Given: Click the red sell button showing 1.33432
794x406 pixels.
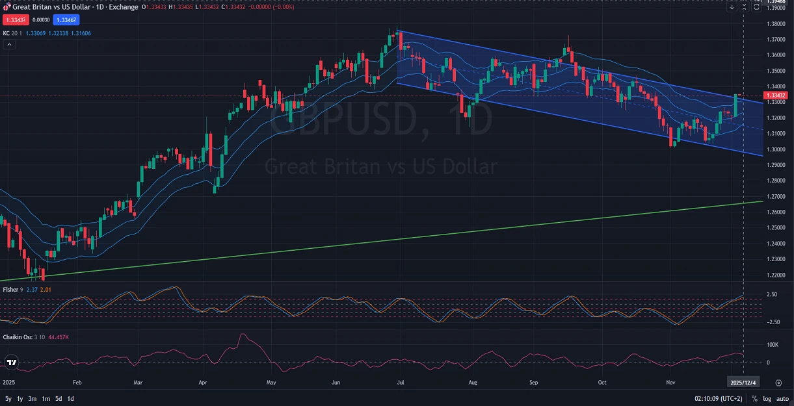Looking at the screenshot, I should point(16,20).
